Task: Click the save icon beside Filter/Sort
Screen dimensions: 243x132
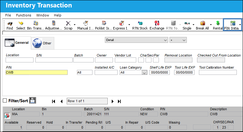Action: [33, 100]
